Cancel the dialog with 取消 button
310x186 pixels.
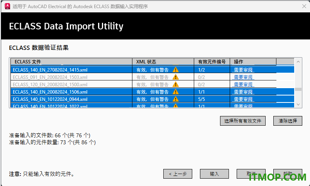pyautogui.click(x=251, y=174)
